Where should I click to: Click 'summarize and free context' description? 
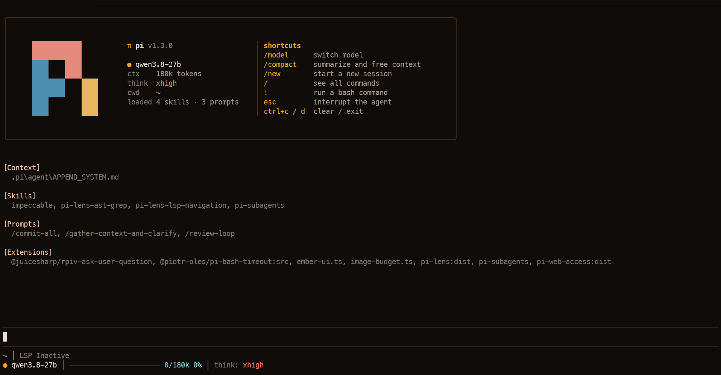pyautogui.click(x=367, y=65)
